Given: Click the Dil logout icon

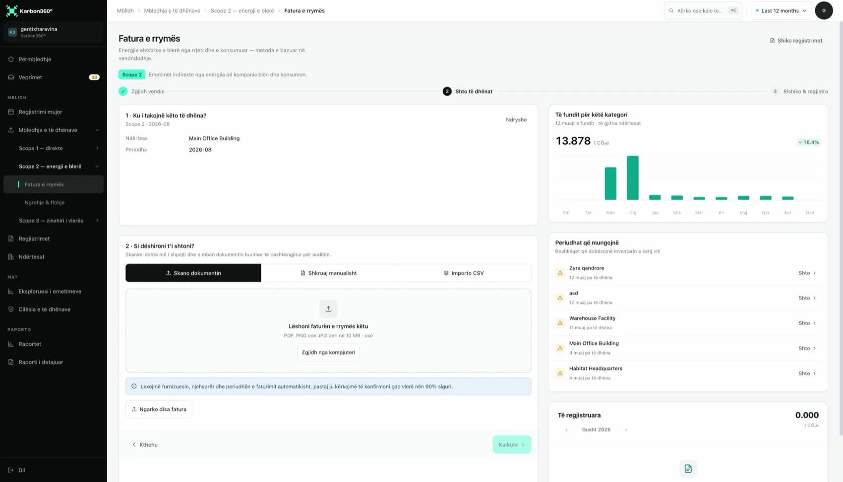Looking at the screenshot, I should tap(11, 470).
